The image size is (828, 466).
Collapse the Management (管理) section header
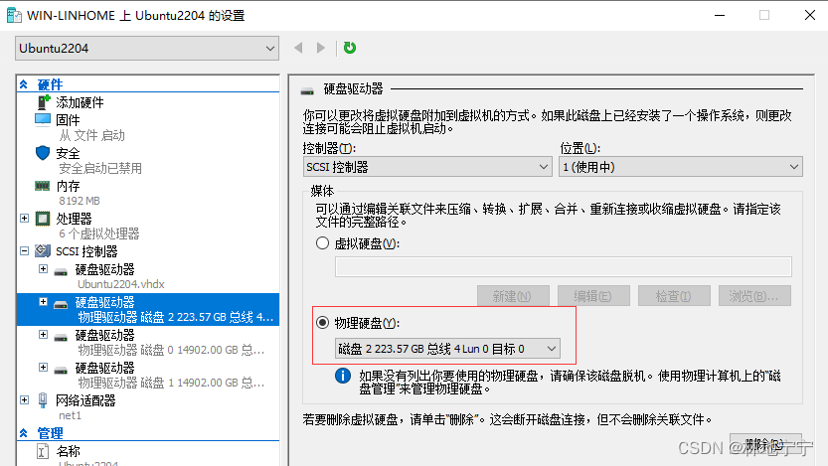pos(24,433)
